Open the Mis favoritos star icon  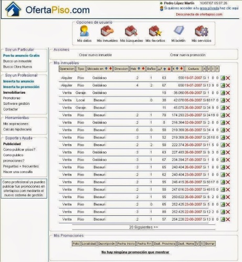coord(155,31)
